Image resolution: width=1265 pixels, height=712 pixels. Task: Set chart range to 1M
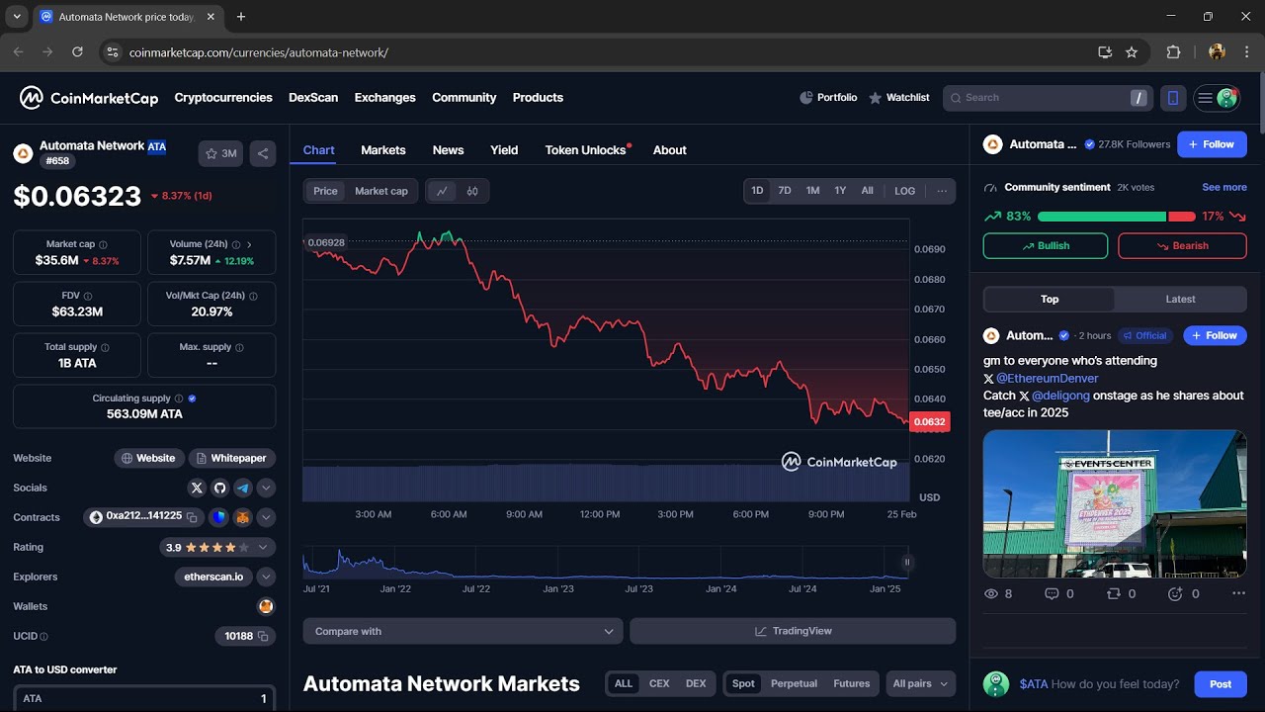click(812, 191)
